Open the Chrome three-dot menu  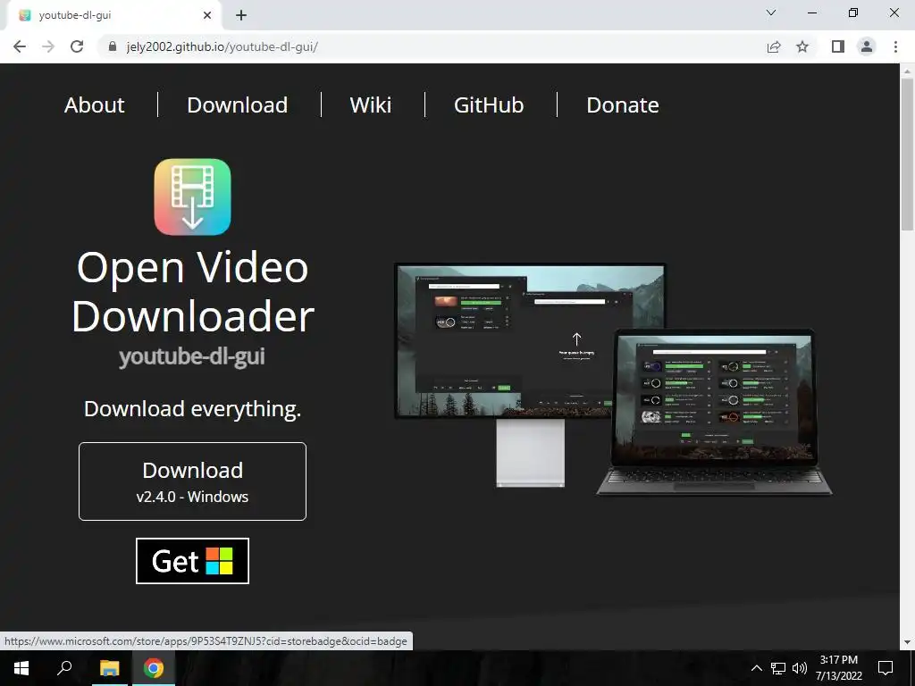point(895,46)
